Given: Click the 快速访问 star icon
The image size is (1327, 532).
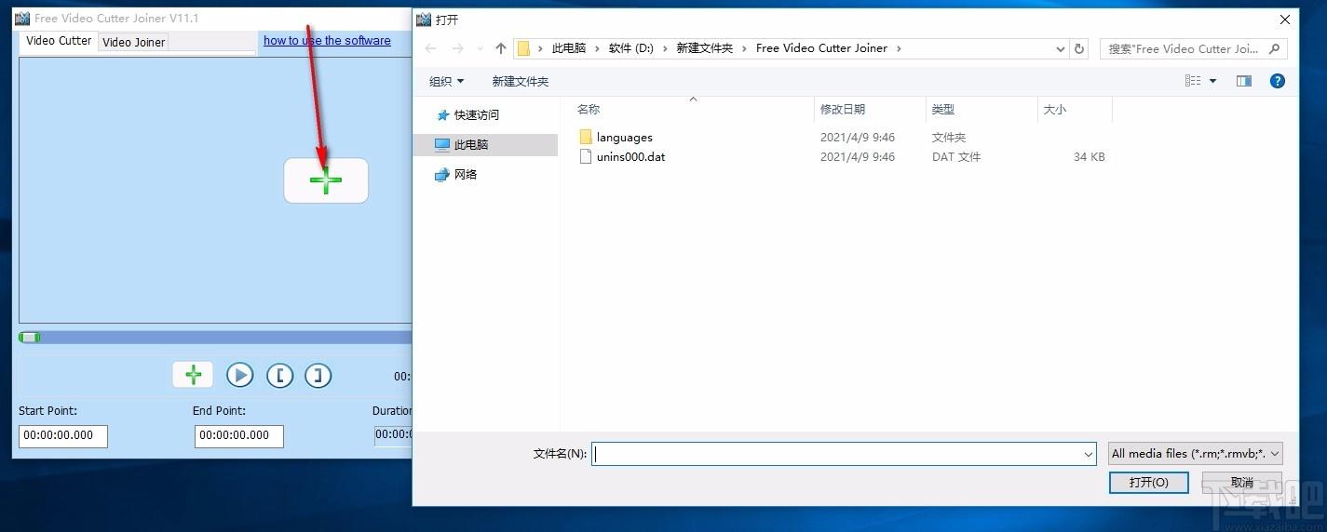Looking at the screenshot, I should point(442,115).
